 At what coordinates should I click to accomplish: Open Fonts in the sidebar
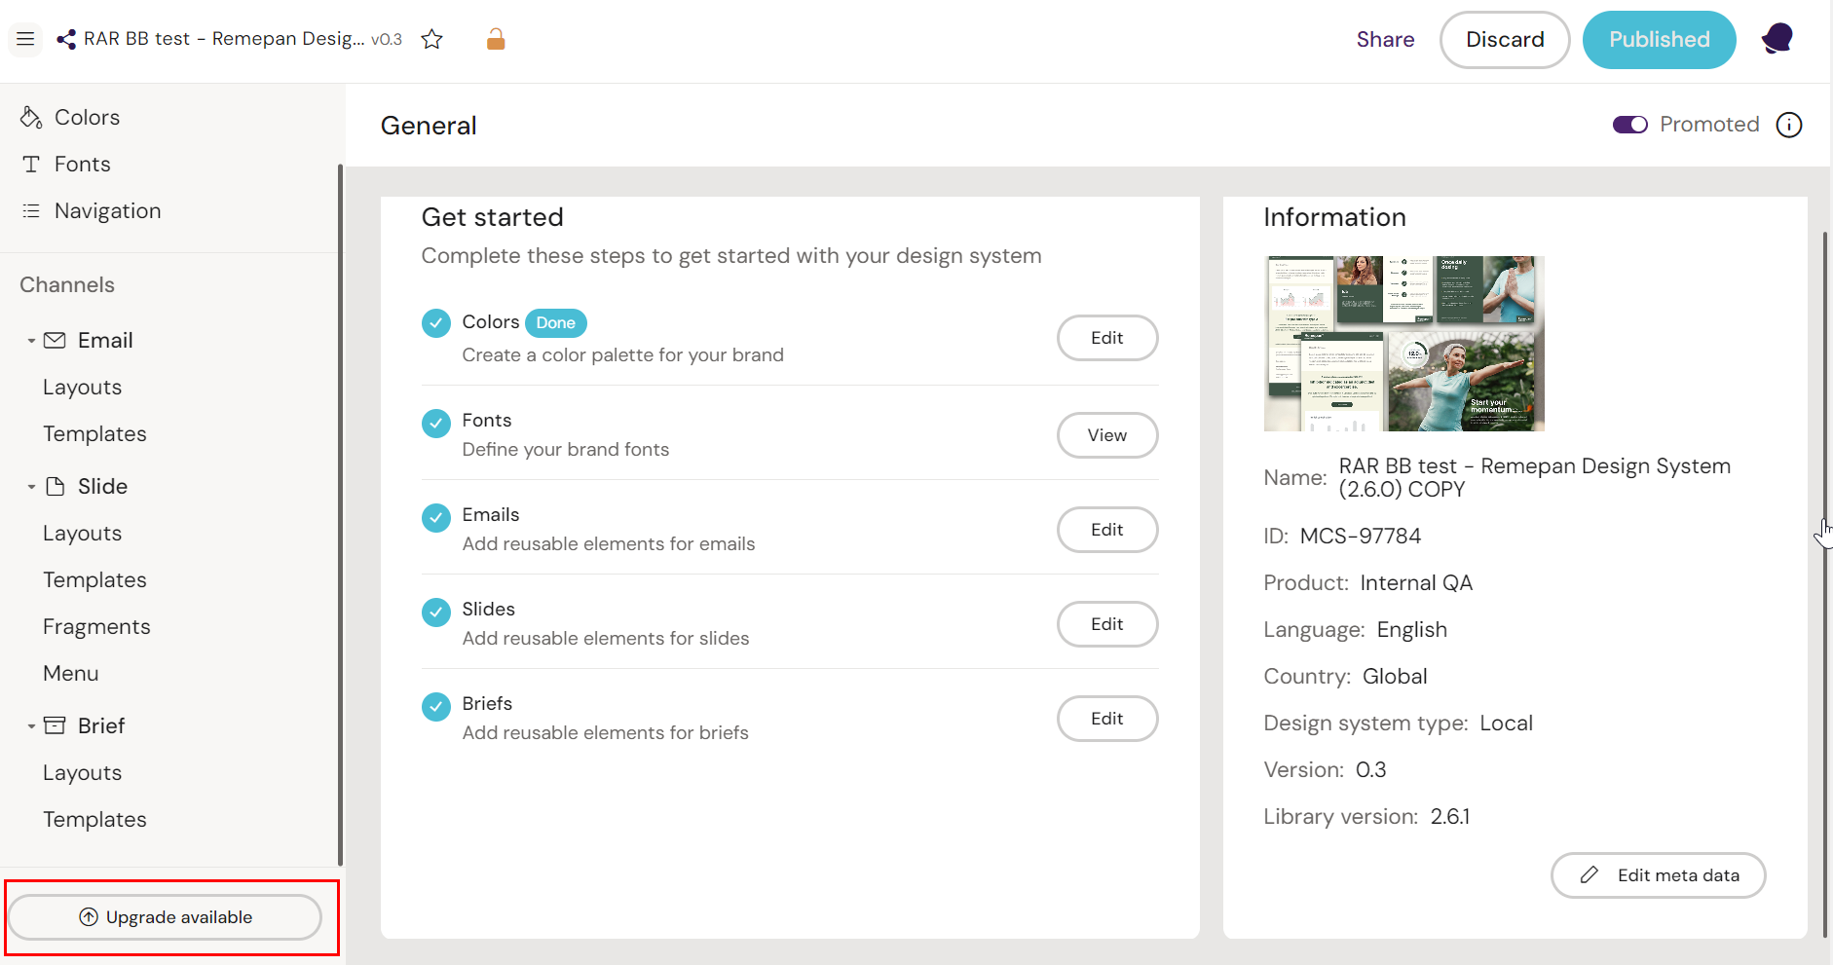(83, 164)
